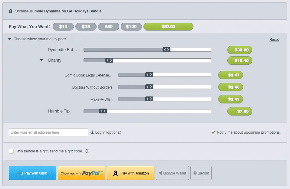The image size is (290, 189).
Task: Click the Charity slider handle
Action: pos(109,60)
